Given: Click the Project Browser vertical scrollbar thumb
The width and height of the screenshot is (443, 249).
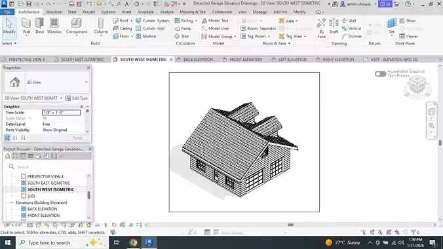Looking at the screenshot, I should pos(88,195).
